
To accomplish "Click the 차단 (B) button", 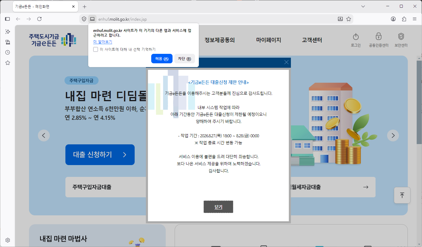I will click(x=184, y=59).
